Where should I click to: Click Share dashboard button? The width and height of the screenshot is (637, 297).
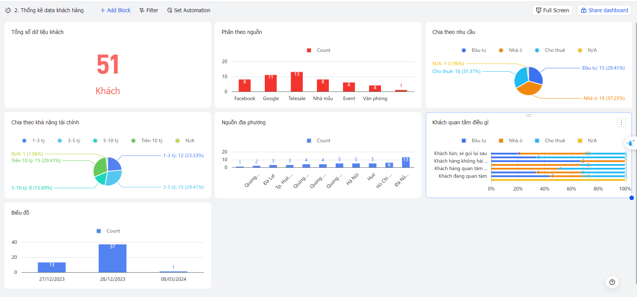(x=604, y=10)
